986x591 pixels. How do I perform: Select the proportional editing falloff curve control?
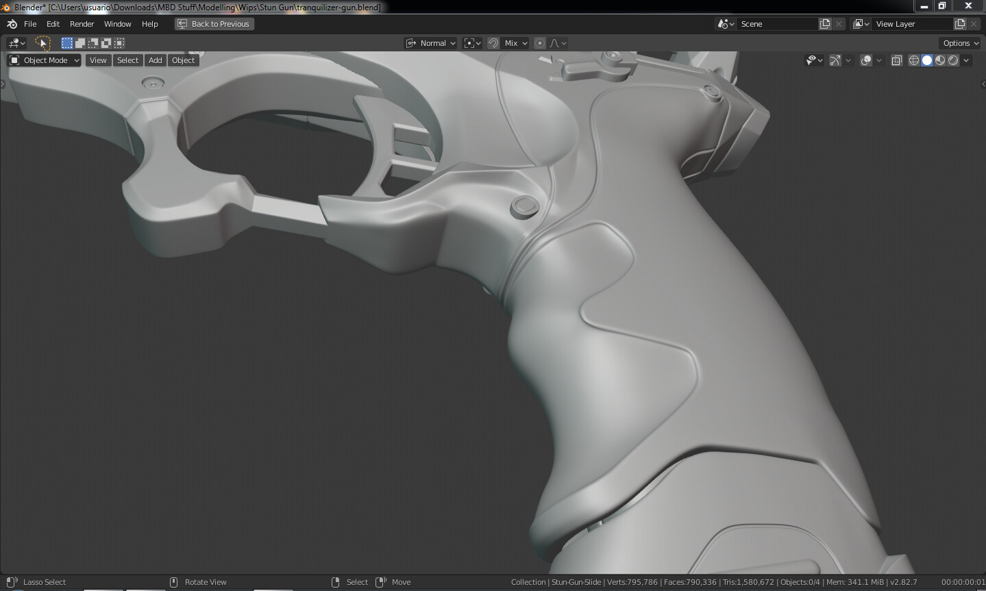point(556,42)
